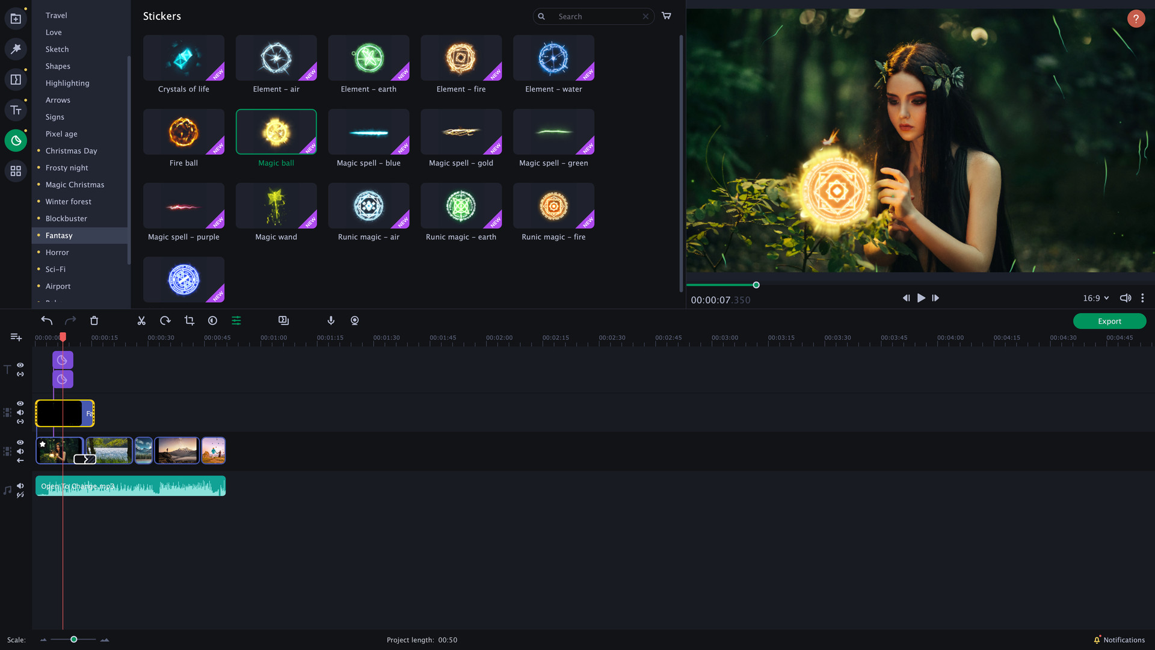
Task: Select the Crop tool
Action: (189, 320)
